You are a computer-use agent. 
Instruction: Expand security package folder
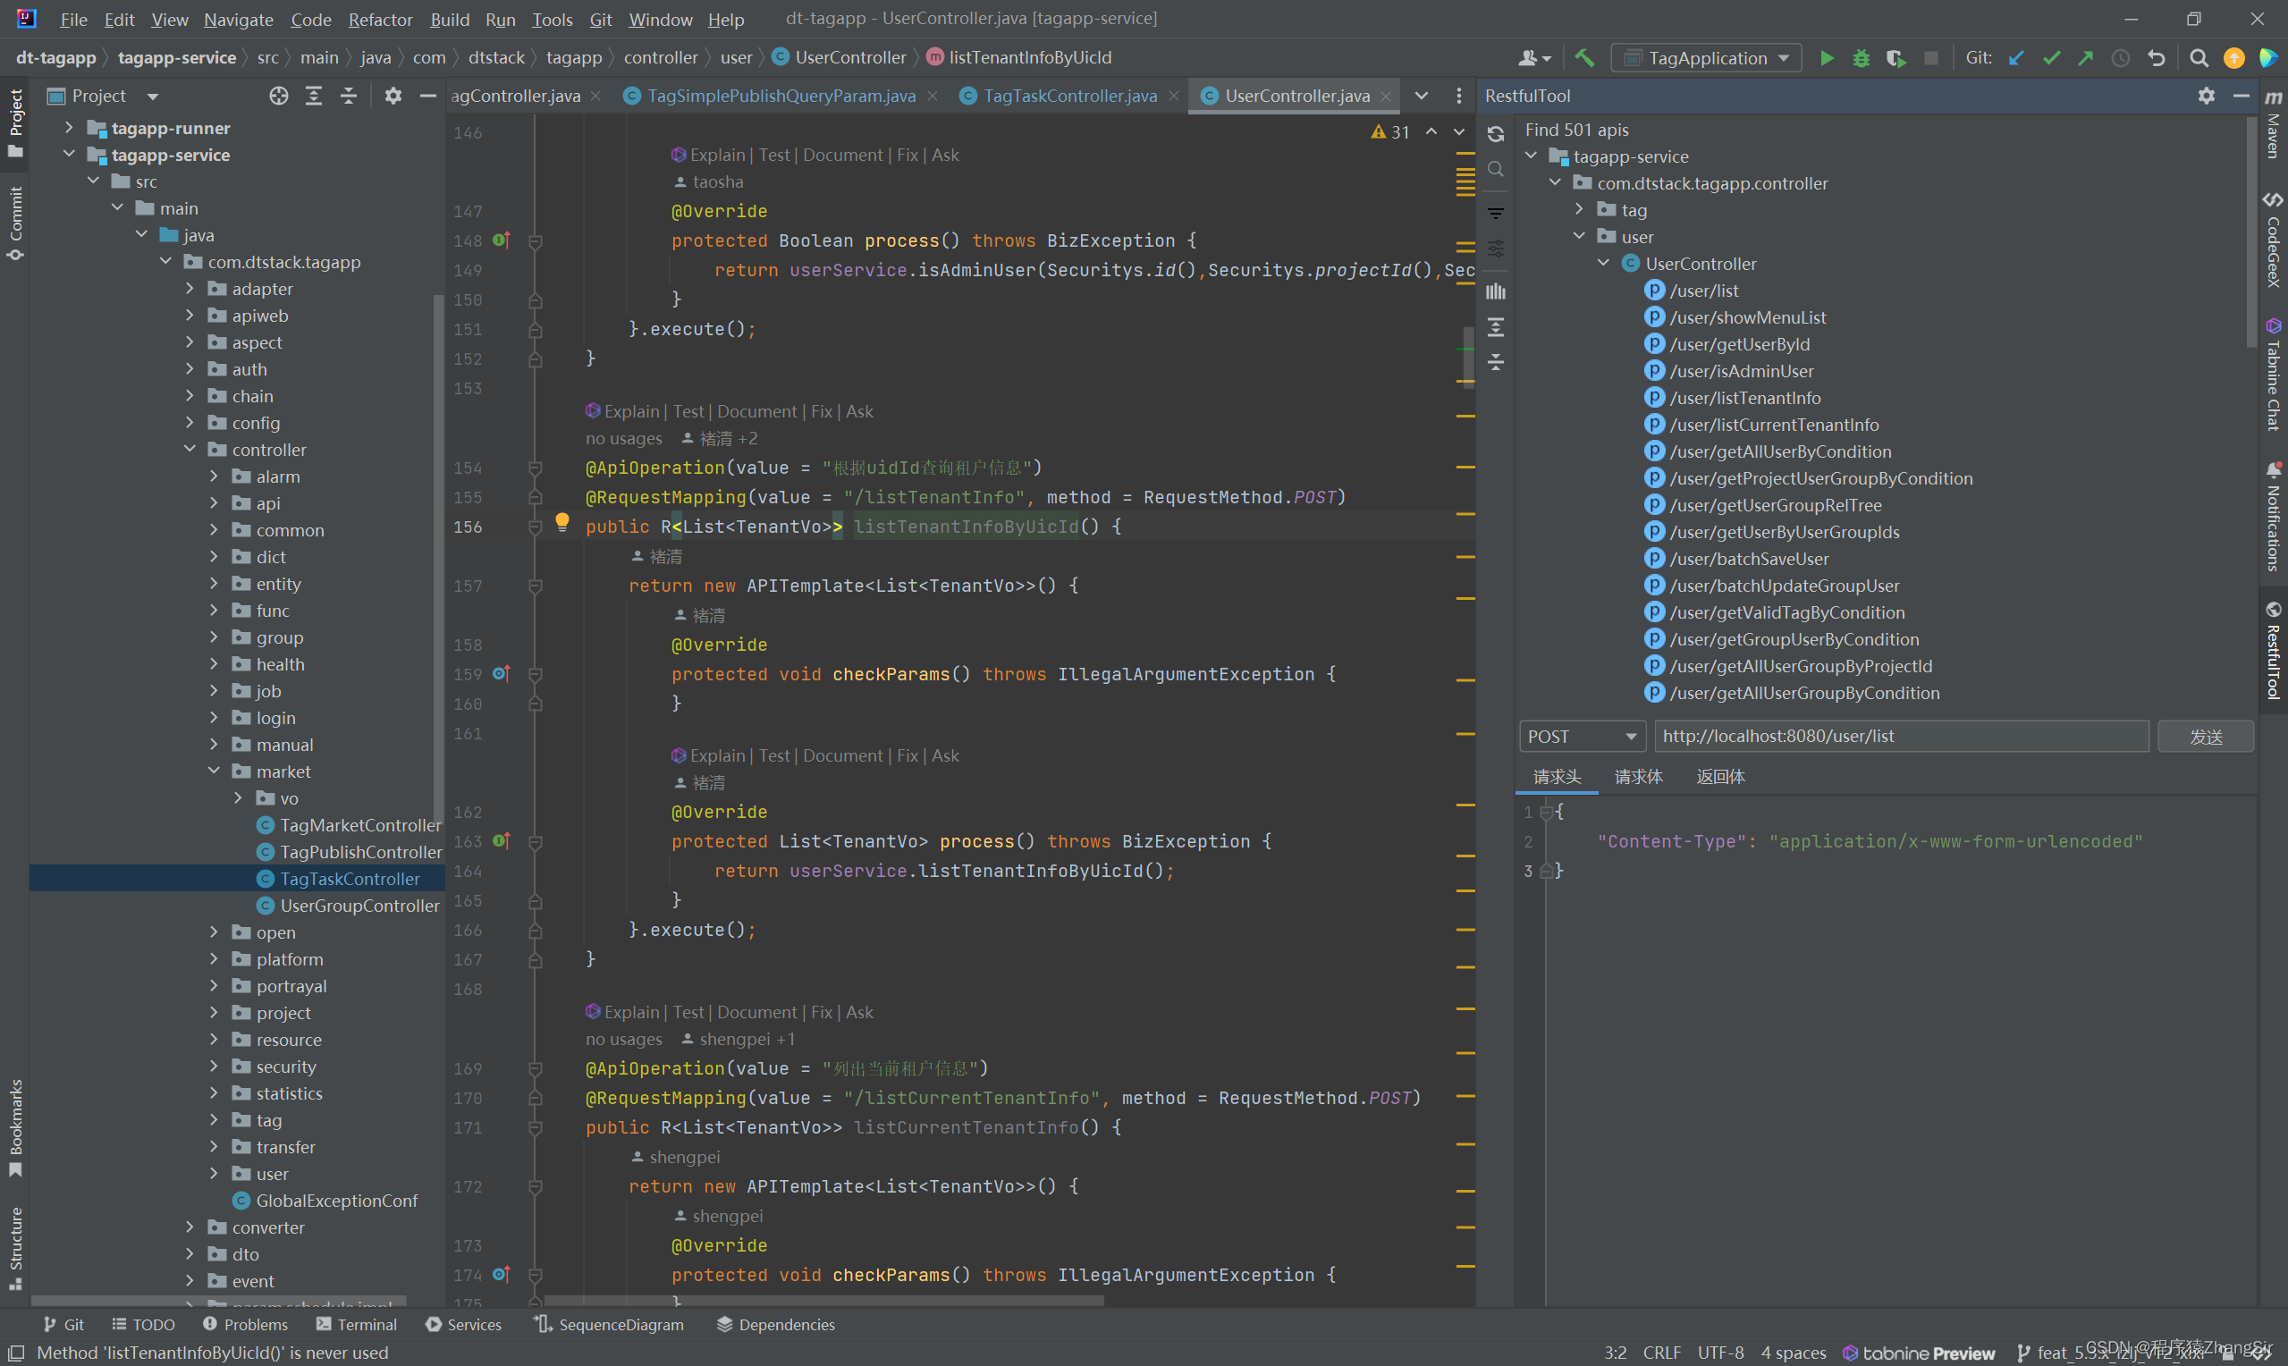(x=214, y=1066)
